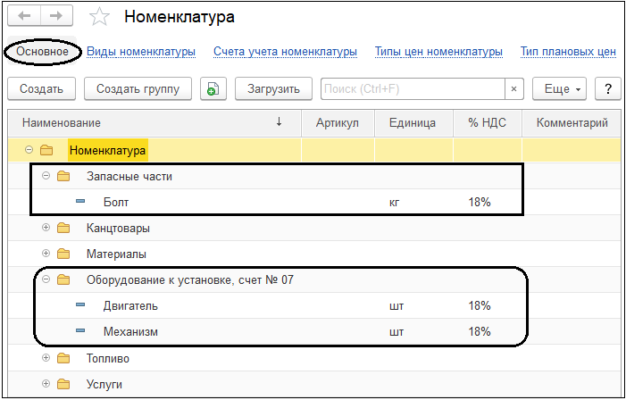Expand the Материалы group
626x400 pixels.
click(46, 254)
